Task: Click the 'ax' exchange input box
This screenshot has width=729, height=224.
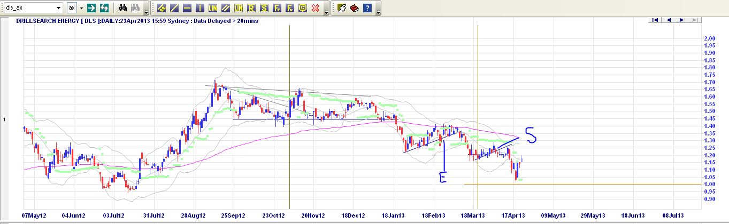Action: pyautogui.click(x=72, y=8)
